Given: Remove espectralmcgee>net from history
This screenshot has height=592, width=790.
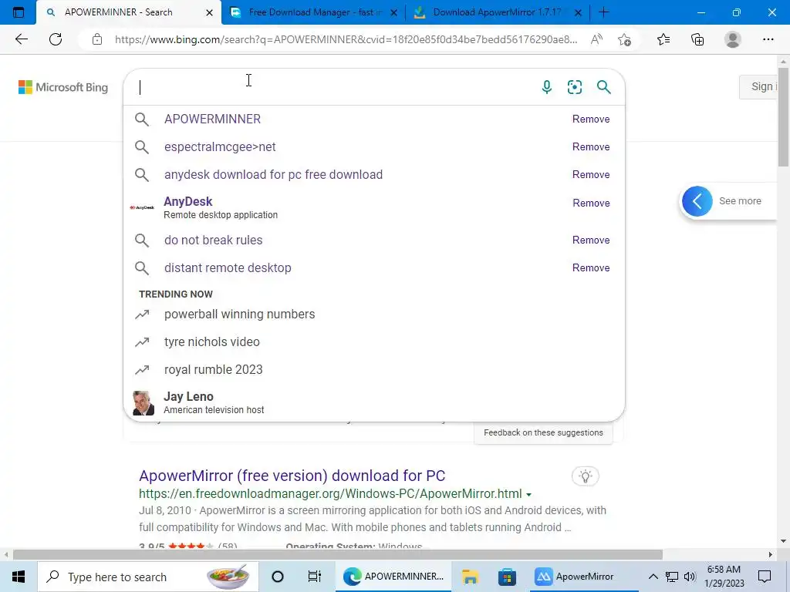Looking at the screenshot, I should point(590,147).
